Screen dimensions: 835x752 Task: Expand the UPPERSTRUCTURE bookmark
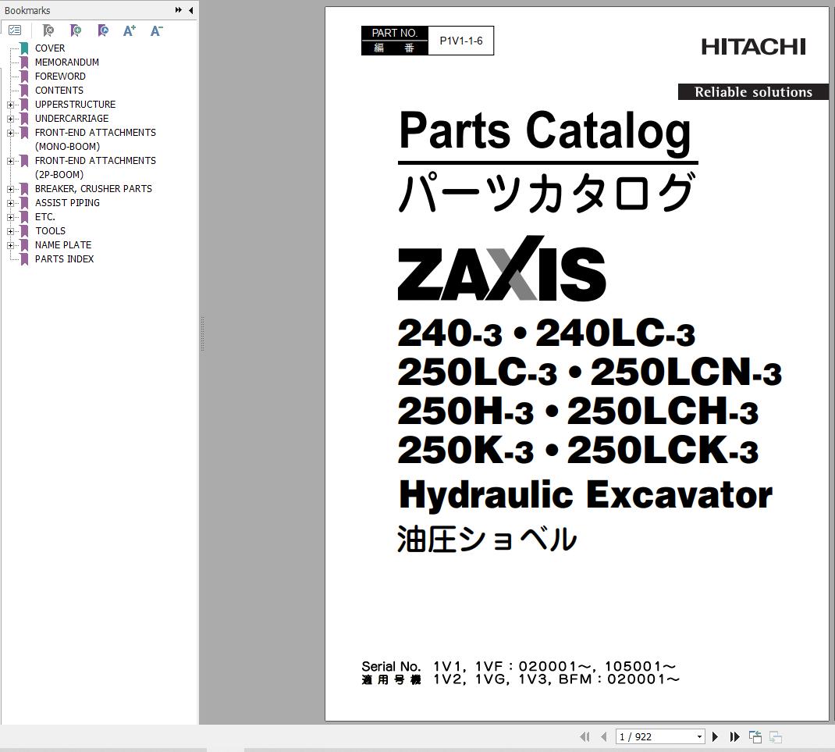click(10, 105)
